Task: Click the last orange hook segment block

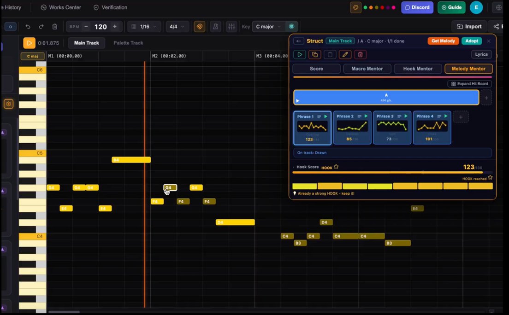Action: click(x=481, y=186)
